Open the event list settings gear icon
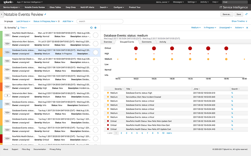 point(95,28)
